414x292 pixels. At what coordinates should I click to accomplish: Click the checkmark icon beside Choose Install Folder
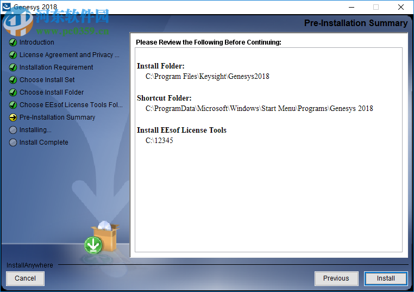point(13,92)
